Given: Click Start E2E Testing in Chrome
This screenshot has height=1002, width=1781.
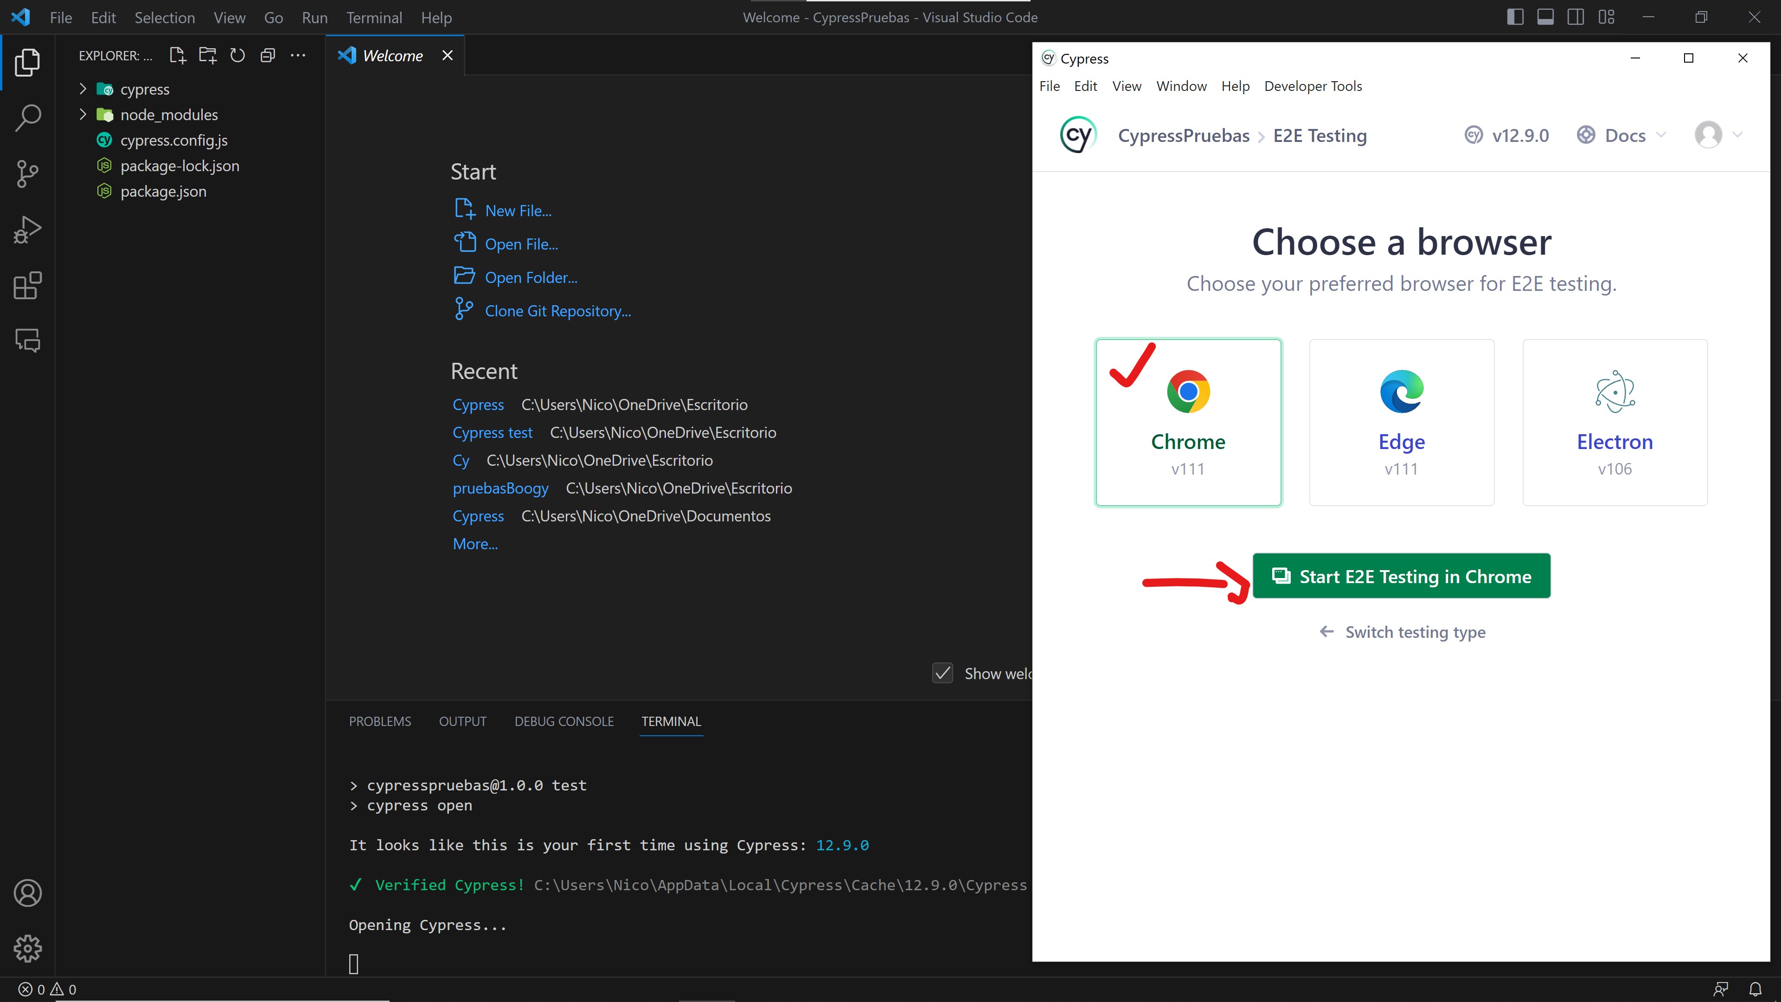Looking at the screenshot, I should [1402, 575].
